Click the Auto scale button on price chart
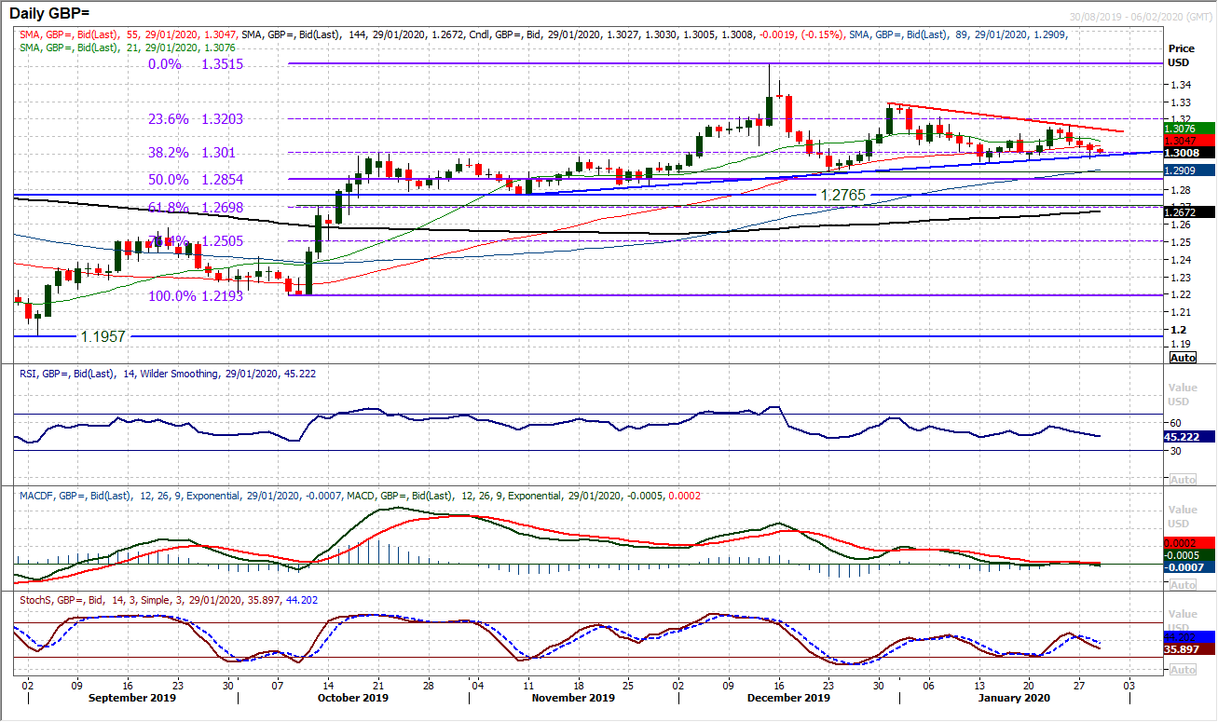 (1182, 358)
